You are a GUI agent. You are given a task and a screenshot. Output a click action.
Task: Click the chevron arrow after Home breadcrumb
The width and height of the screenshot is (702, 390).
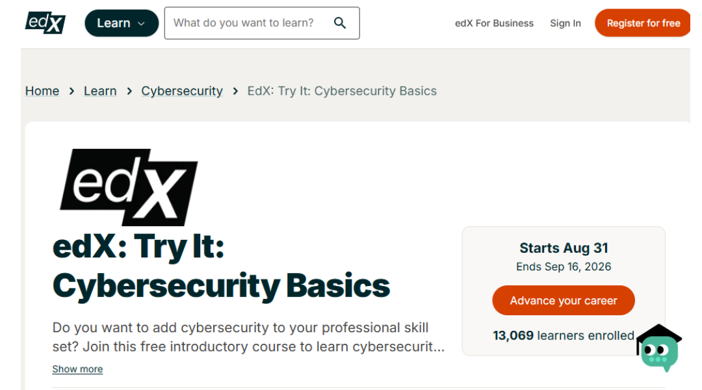point(71,91)
